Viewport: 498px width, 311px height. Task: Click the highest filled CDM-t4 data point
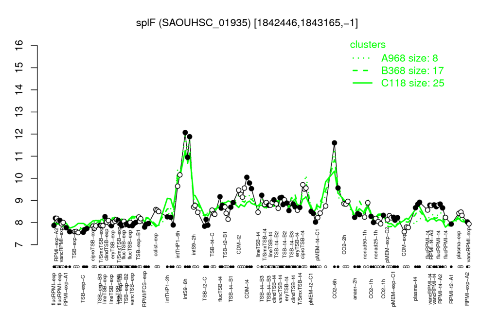point(247,177)
